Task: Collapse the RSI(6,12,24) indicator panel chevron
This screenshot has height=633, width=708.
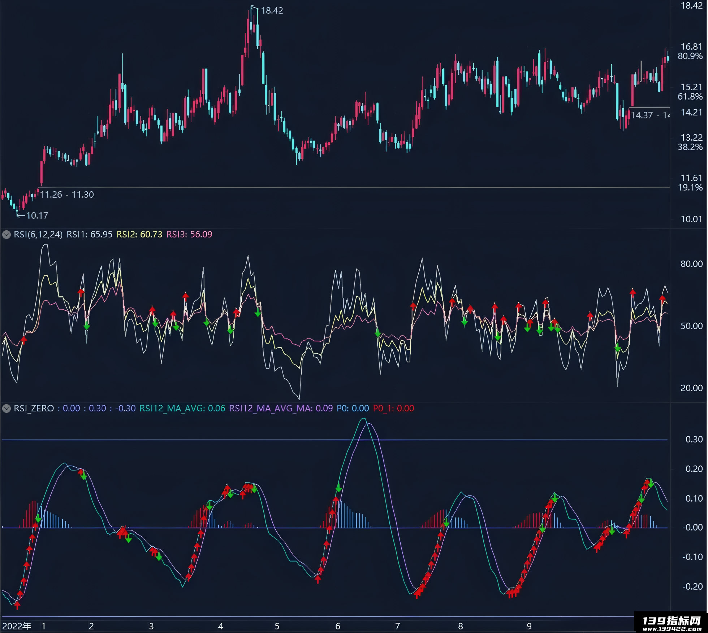Action: pyautogui.click(x=7, y=235)
